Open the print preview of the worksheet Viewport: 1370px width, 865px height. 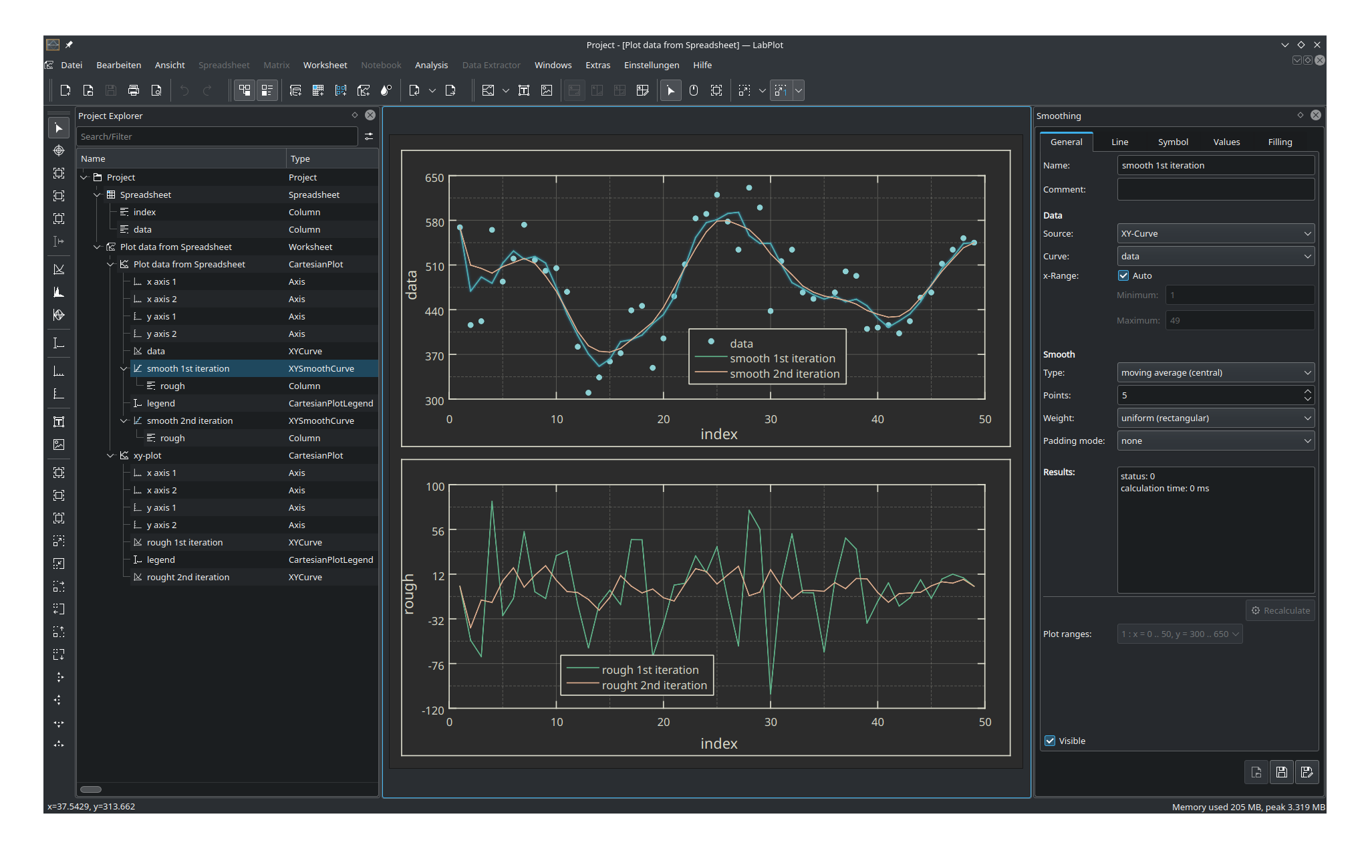[x=157, y=90]
